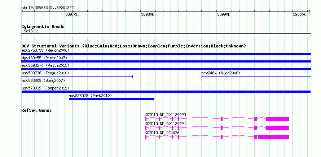Open the esv2758755 (Redon2006) label
Image resolution: width=321 pixels, height=157 pixels.
tap(45, 50)
